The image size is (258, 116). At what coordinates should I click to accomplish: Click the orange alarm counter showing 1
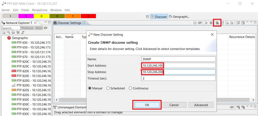coord(73,16)
